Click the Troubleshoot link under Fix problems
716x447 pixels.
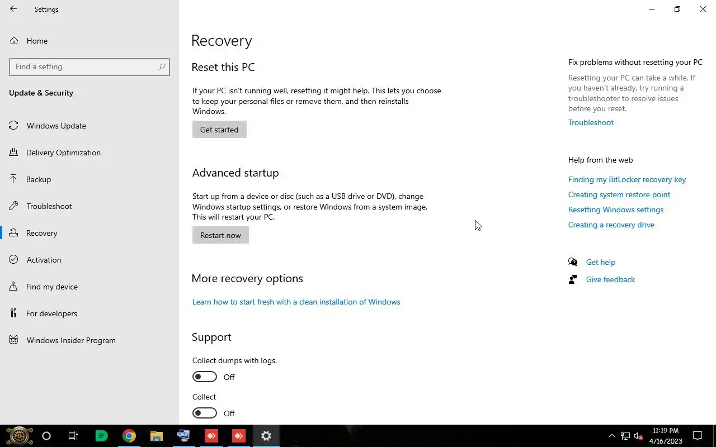(x=591, y=122)
